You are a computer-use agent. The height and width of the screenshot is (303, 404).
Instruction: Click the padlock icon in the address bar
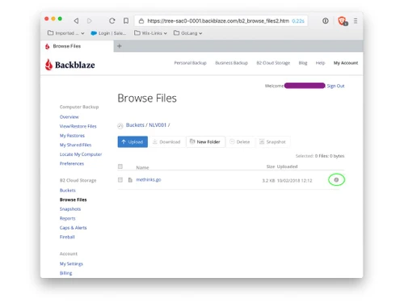[141, 21]
